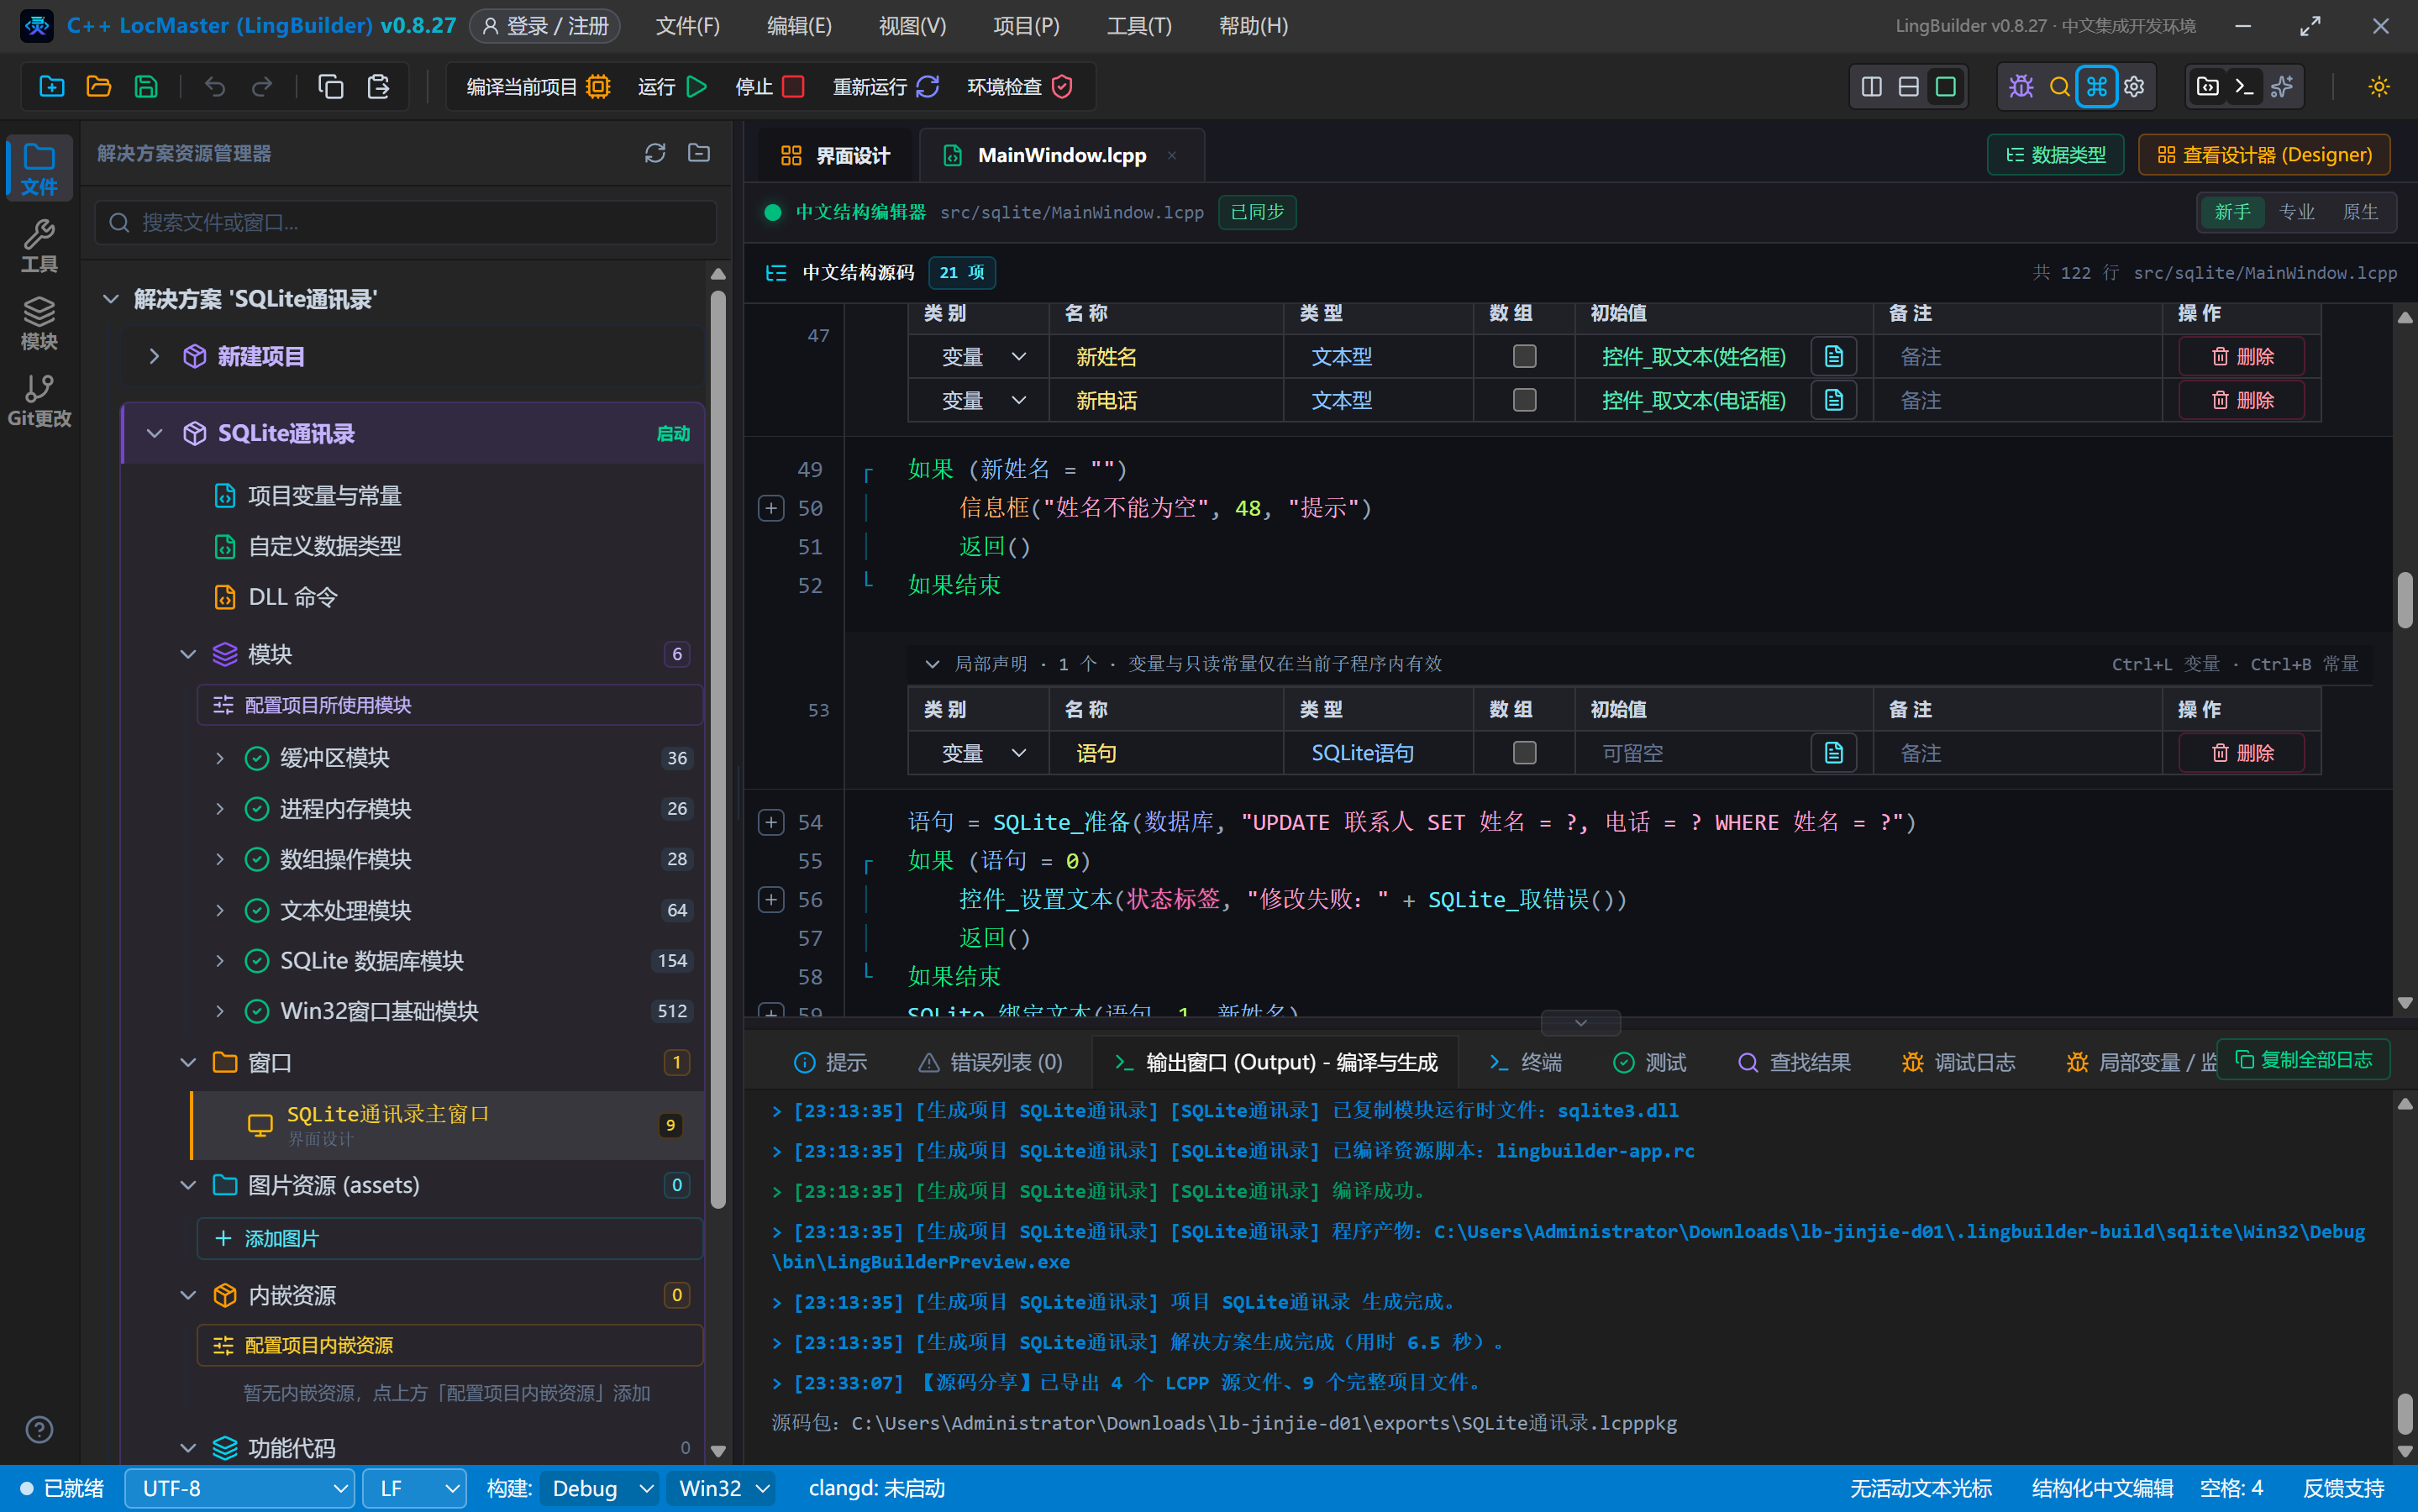Viewport: 2418px width, 1512px height.
Task: Open the Git更改 sidebar panel
Action: (x=39, y=400)
